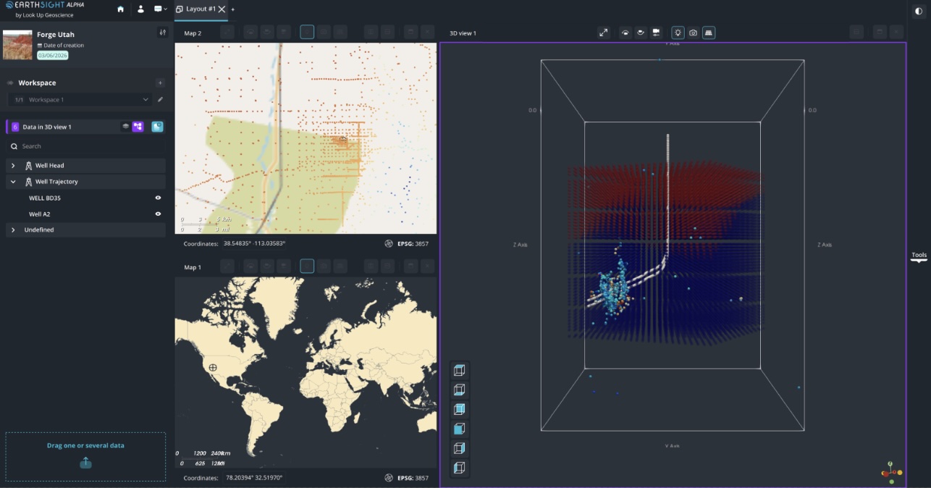Toggle the 3D view lighting bulb
Viewport: 931px width, 488px height.
tap(678, 33)
